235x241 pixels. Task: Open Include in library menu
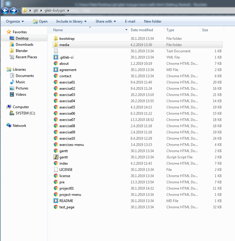(71, 21)
